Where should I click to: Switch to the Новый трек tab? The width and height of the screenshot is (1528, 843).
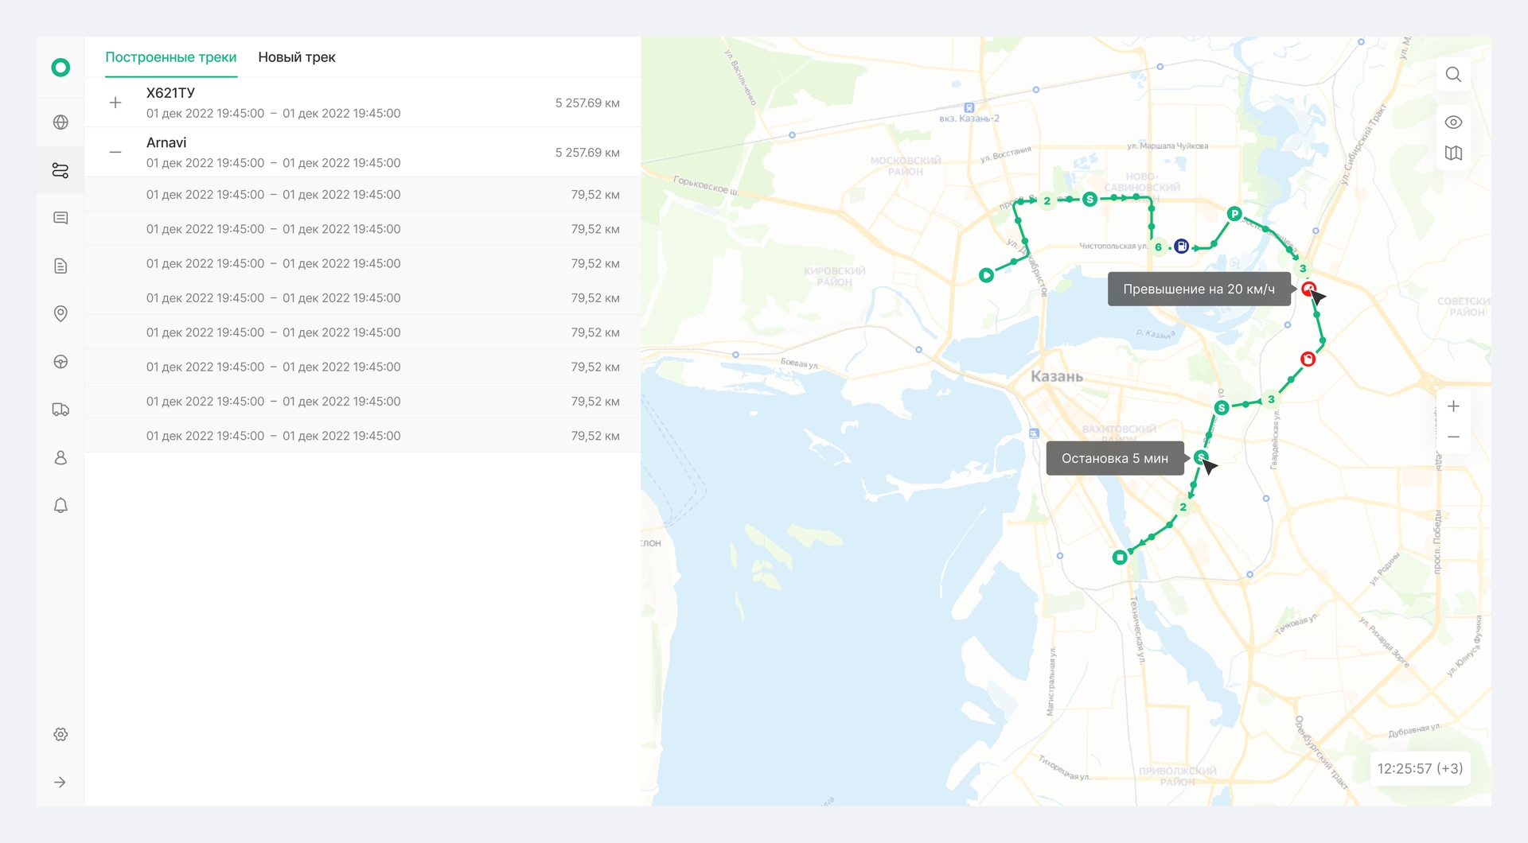(x=297, y=57)
